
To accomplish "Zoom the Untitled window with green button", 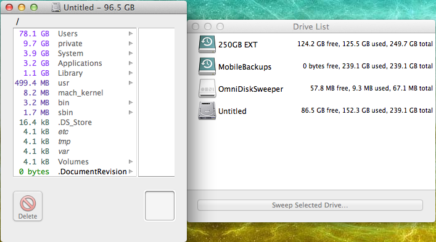I will pos(34,7).
